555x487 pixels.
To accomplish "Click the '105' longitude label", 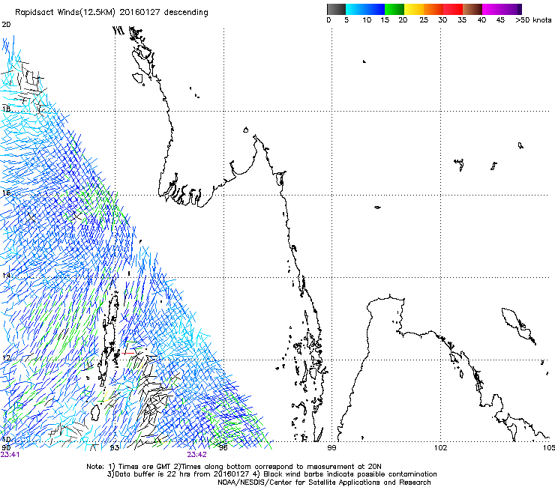I will [x=549, y=448].
